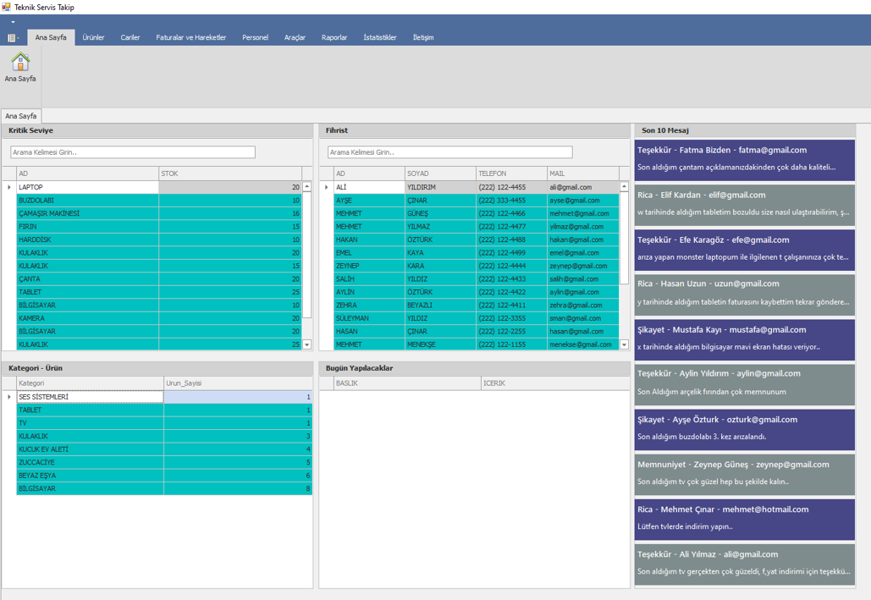Click the row indicator arrow beside SES SİSTEMLERİ
This screenshot has width=871, height=600.
[9, 397]
